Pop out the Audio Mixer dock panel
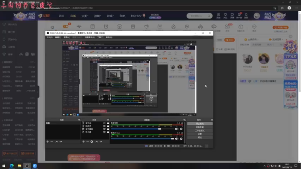This screenshot has height=169, width=301. [x=184, y=120]
